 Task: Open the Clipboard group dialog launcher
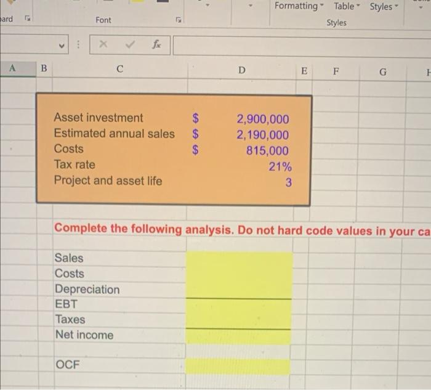tap(27, 18)
